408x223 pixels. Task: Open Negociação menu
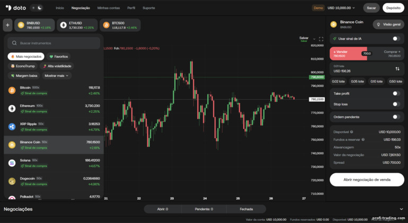(x=81, y=8)
